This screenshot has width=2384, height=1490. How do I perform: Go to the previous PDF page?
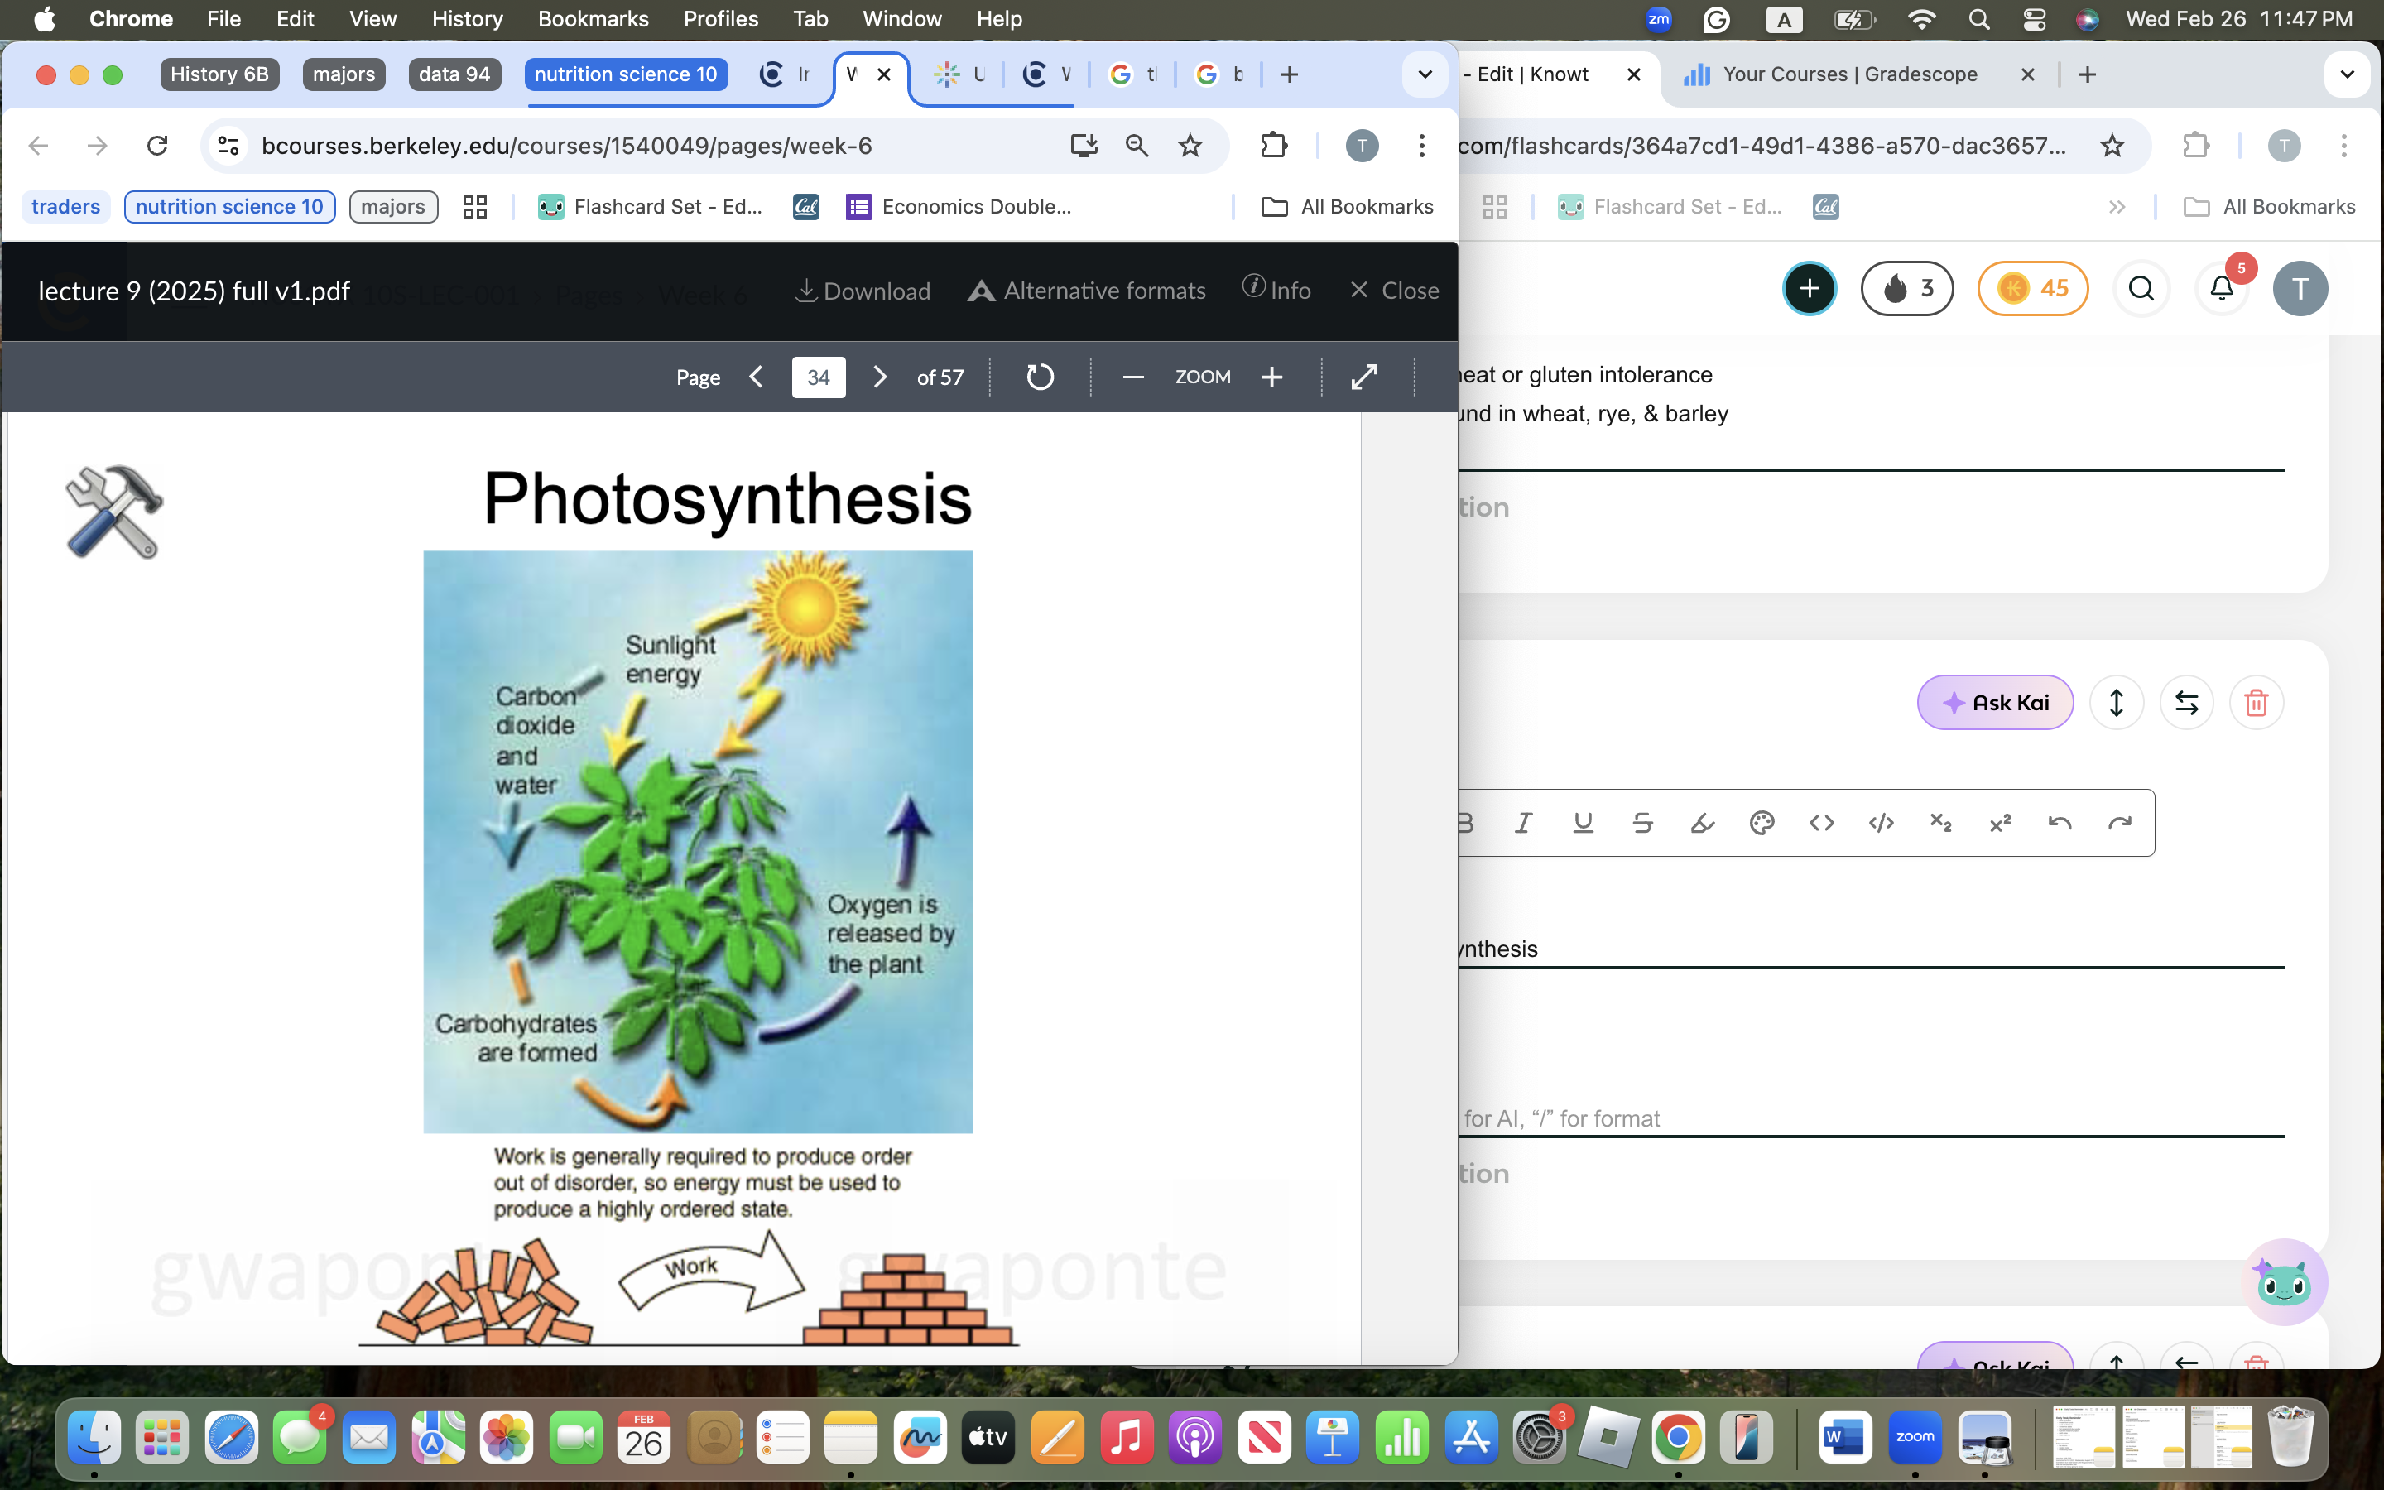coord(756,377)
